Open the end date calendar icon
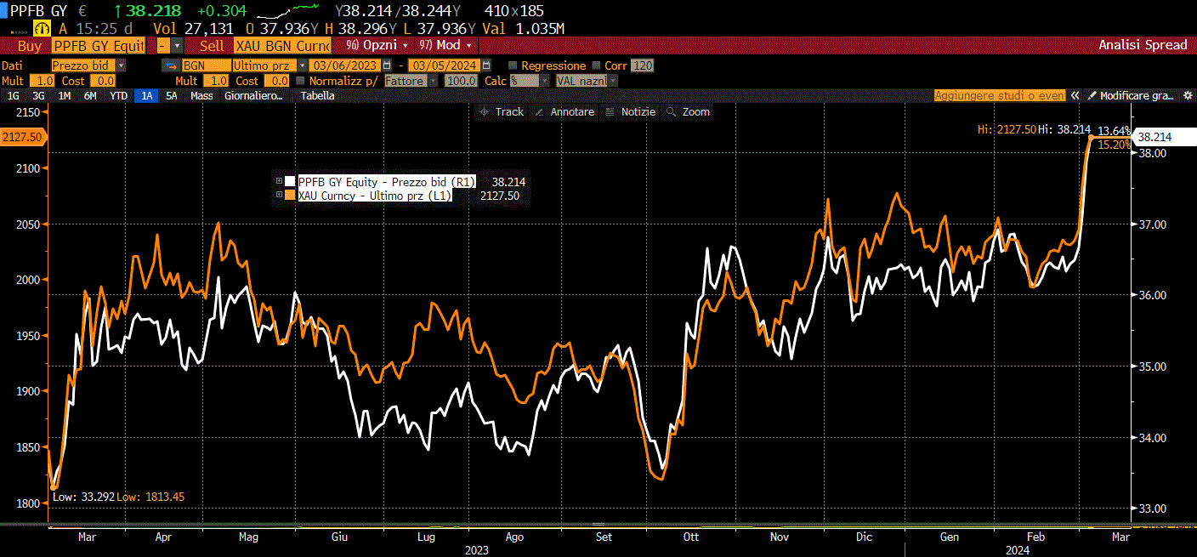 486,65
